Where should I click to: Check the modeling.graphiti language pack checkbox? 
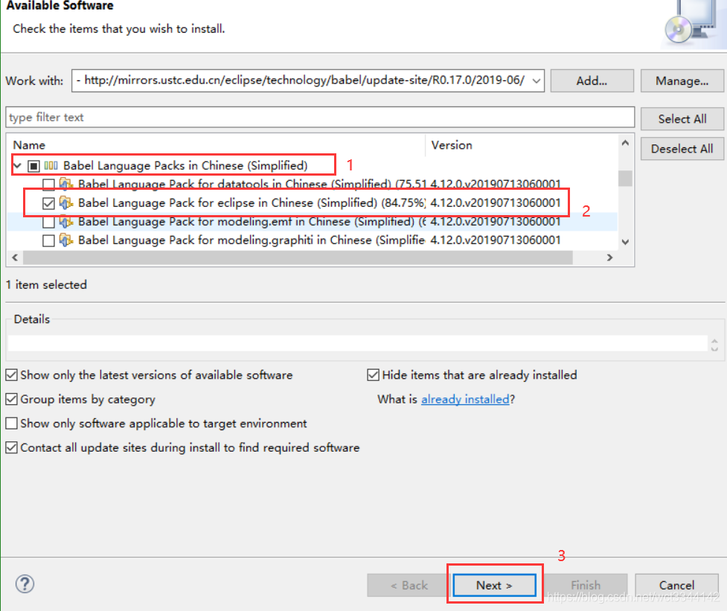coord(48,240)
